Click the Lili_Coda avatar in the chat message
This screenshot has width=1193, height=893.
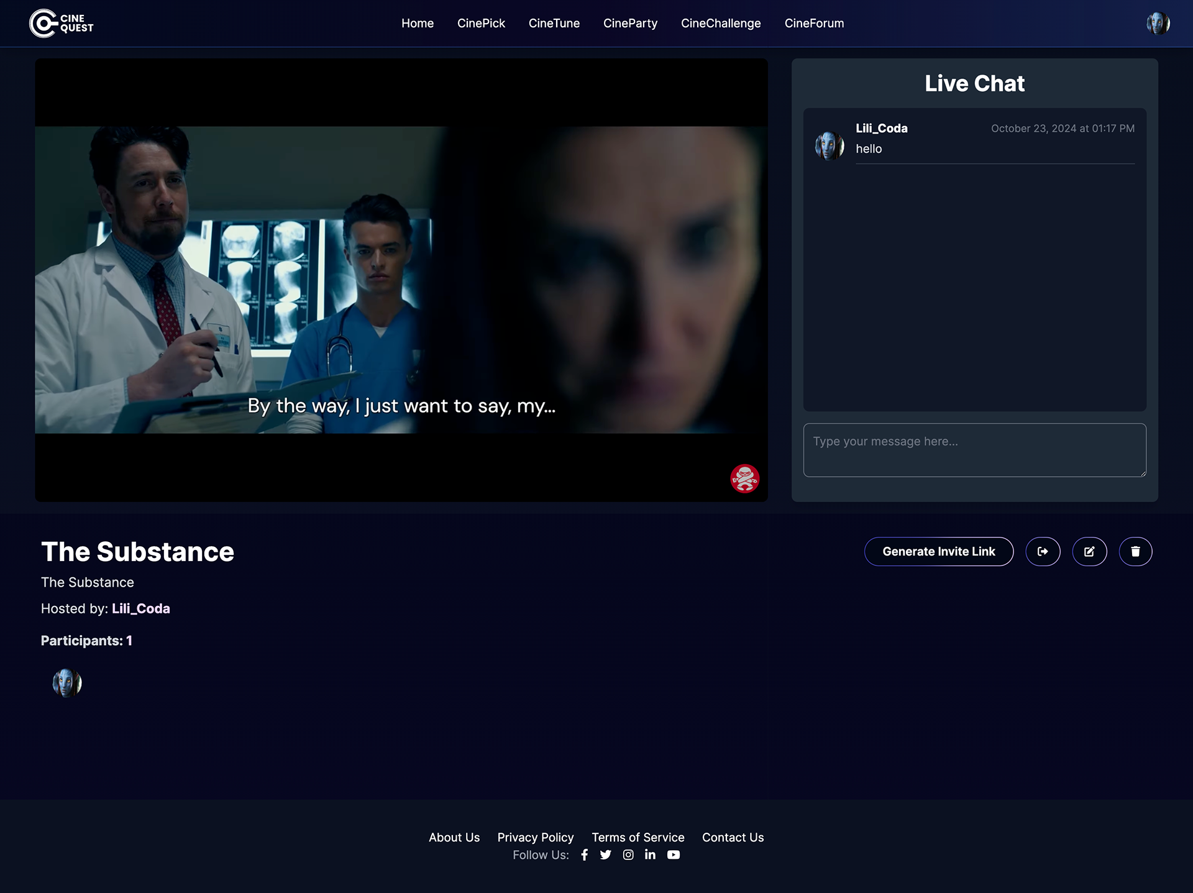point(830,145)
